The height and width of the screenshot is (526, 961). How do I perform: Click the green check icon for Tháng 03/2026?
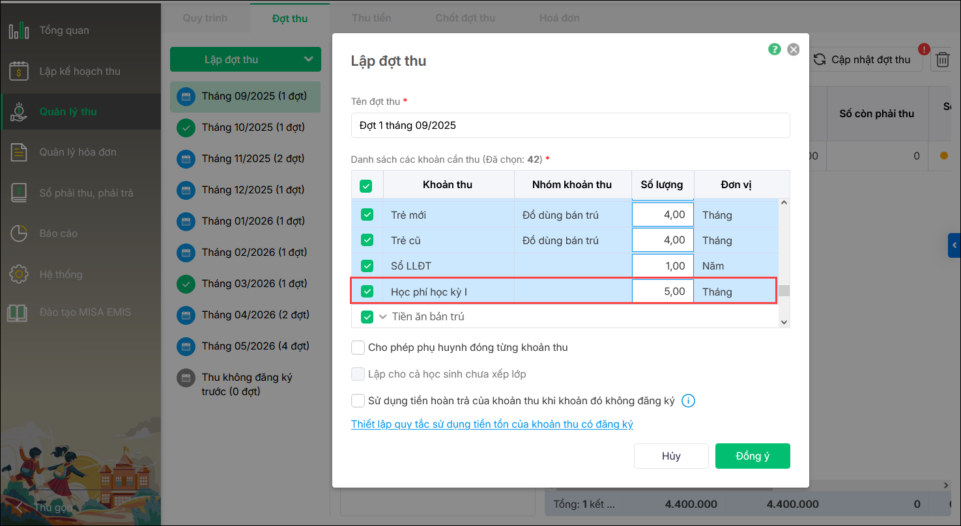coord(186,284)
